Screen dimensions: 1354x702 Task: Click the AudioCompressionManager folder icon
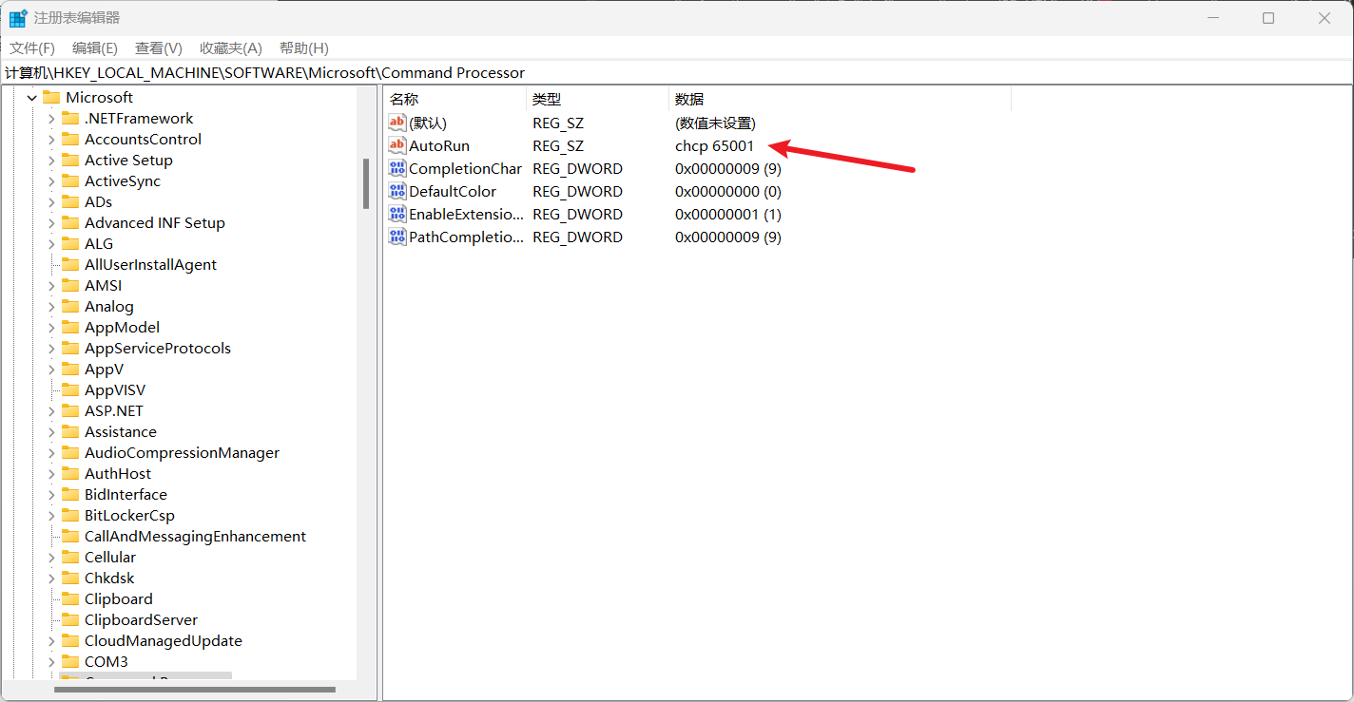pyautogui.click(x=70, y=453)
